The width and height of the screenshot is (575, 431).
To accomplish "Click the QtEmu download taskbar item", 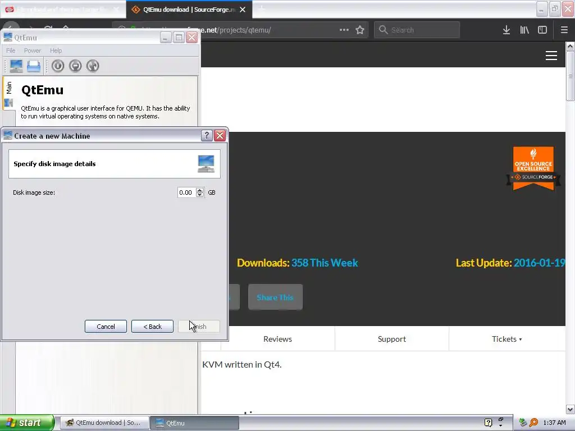I will point(104,423).
